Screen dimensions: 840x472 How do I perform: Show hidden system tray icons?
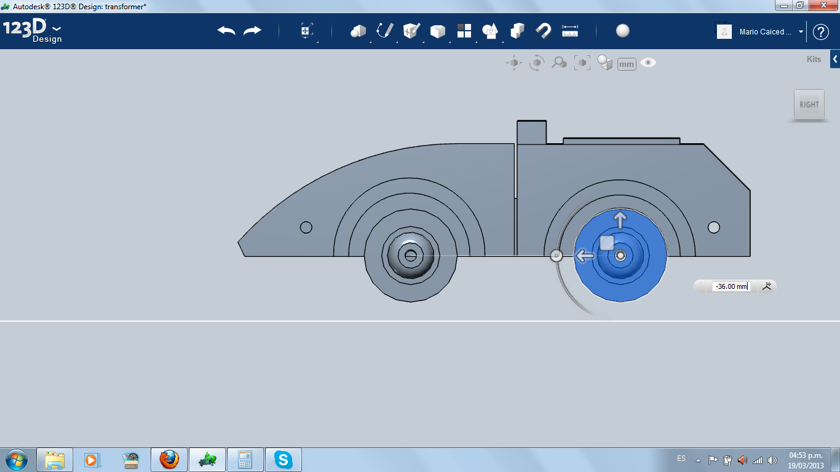tap(698, 460)
